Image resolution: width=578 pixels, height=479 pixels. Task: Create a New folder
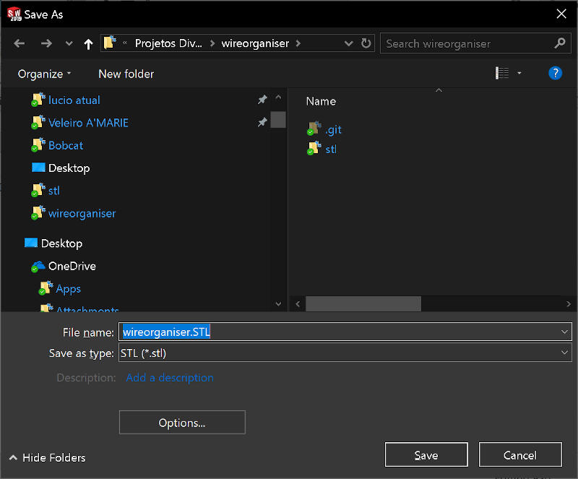click(x=126, y=74)
